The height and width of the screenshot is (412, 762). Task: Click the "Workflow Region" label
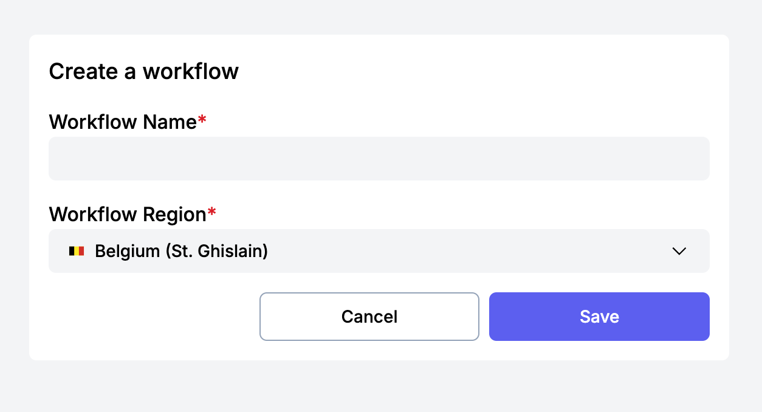tap(128, 215)
